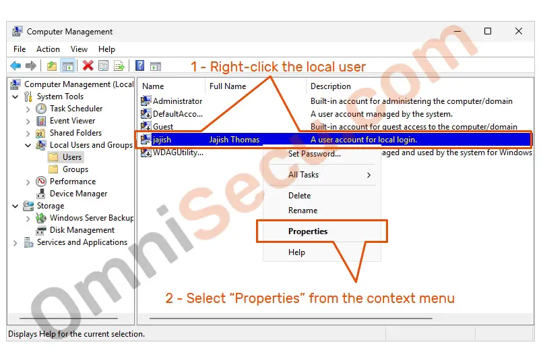Viewport: 541px width, 361px height.
Task: Select Device Manager in the tree
Action: 72,194
